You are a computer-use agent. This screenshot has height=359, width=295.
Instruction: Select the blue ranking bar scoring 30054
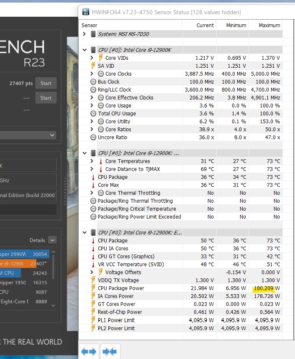click(x=25, y=254)
